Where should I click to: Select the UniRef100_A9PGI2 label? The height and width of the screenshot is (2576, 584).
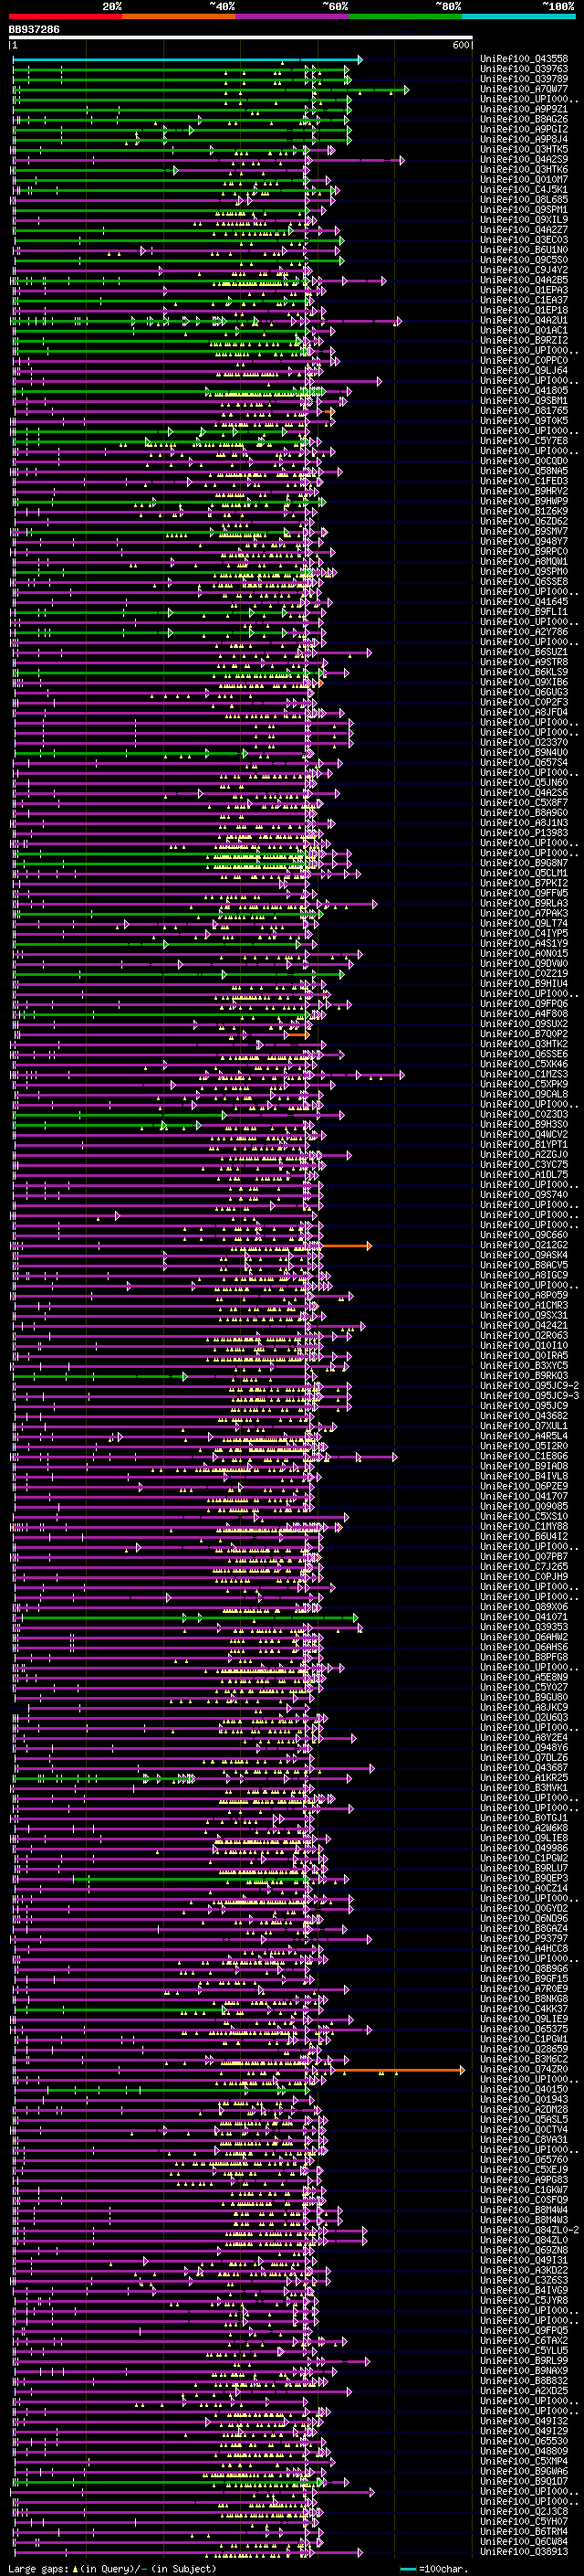[x=524, y=129]
